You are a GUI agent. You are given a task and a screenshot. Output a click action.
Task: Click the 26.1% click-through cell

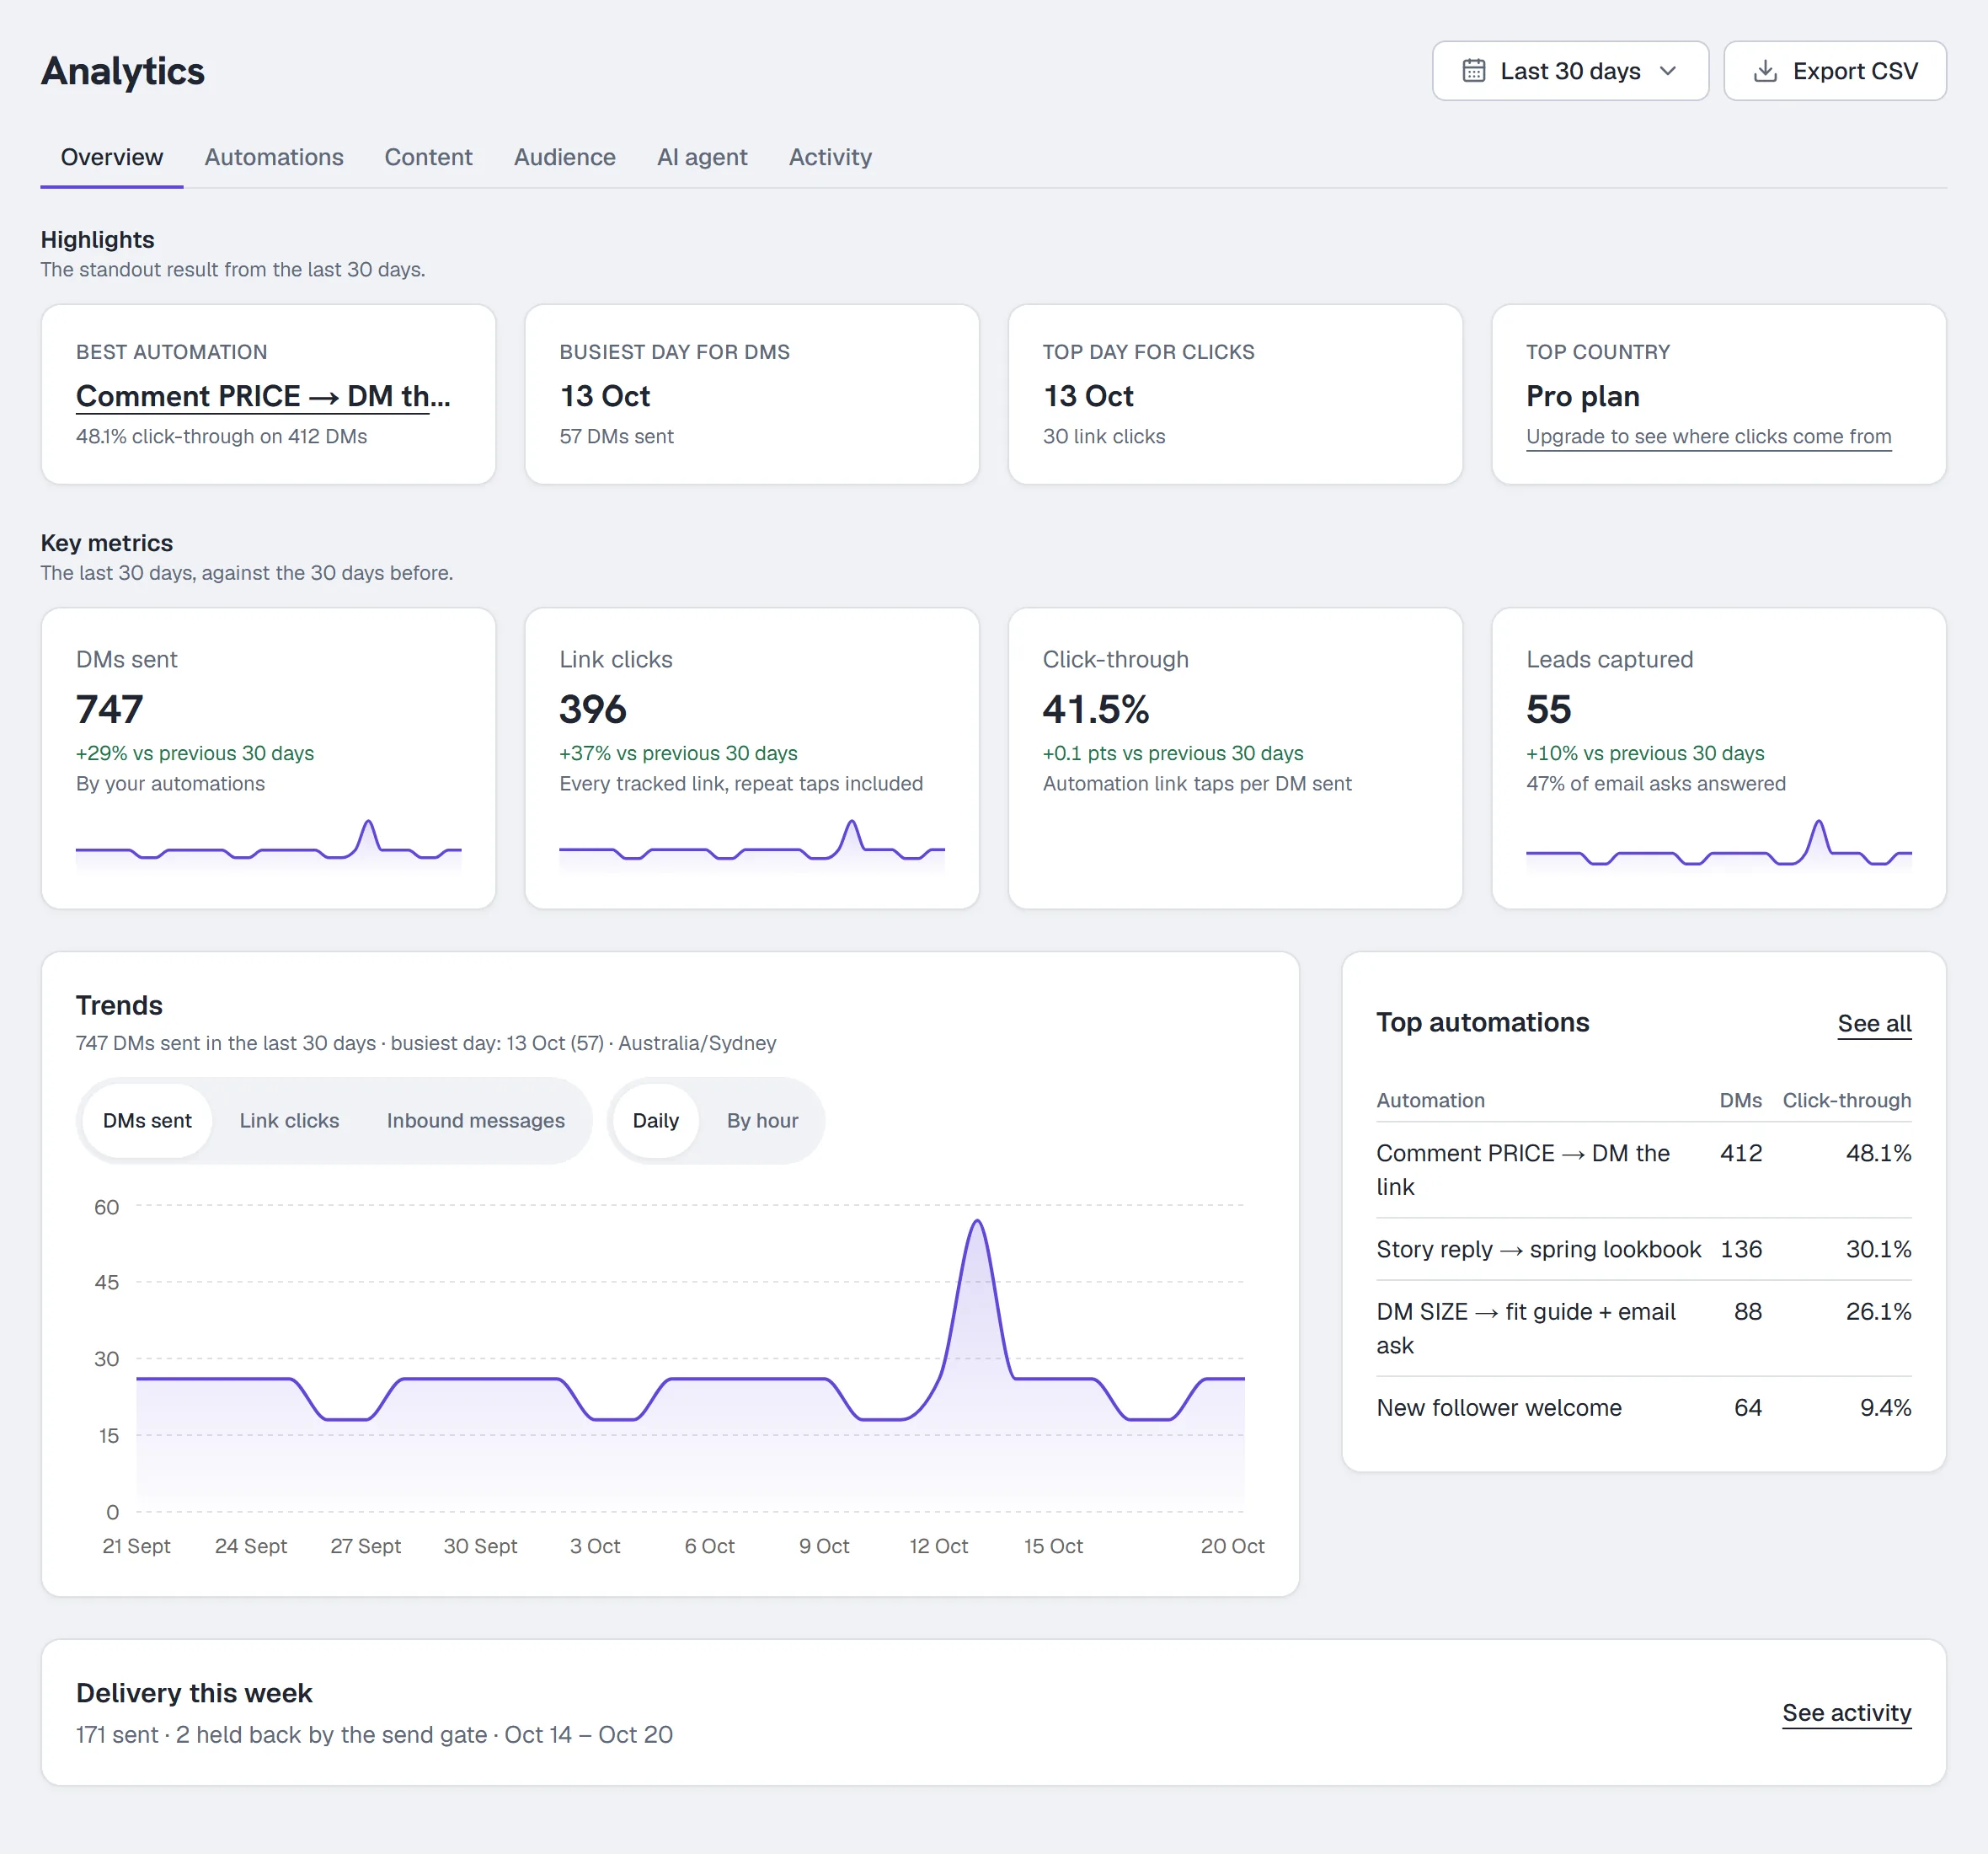pos(1878,1310)
